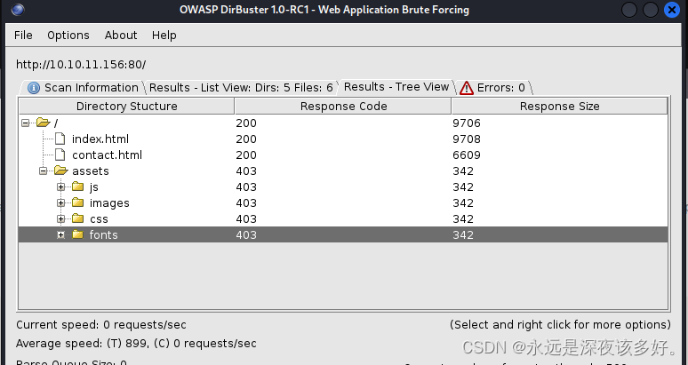
Task: Switch to the Scan Information tab
Action: 83,88
